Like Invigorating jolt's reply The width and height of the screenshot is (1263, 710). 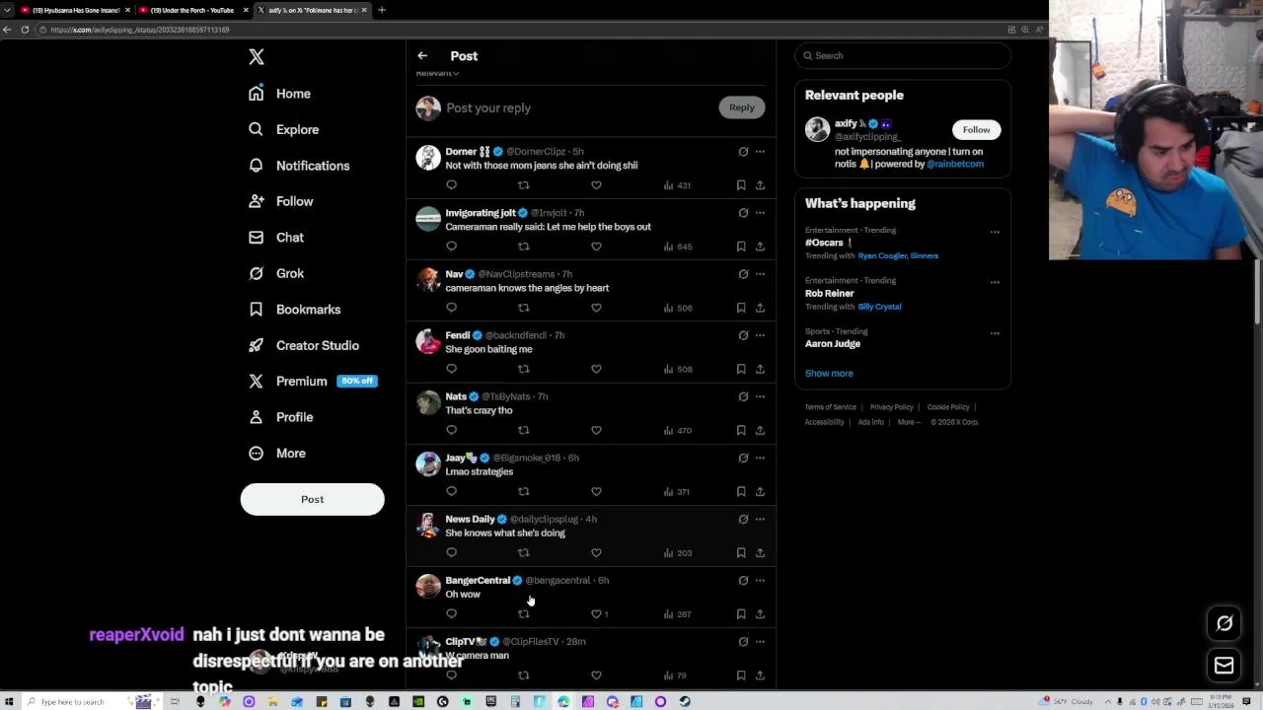coord(596,247)
